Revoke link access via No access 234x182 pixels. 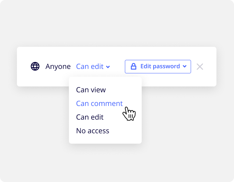93,131
